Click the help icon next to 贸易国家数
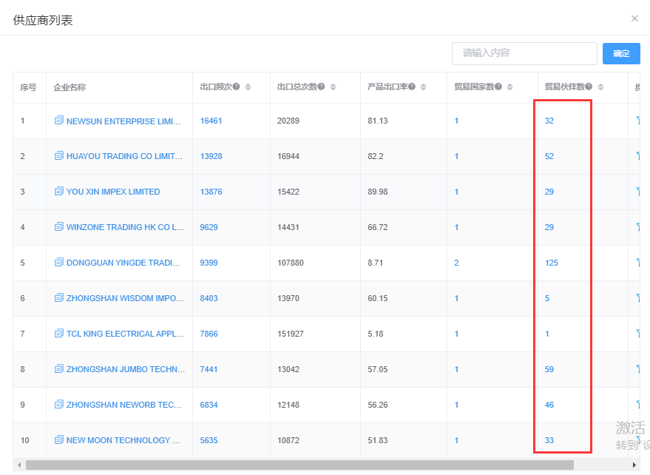This screenshot has height=475, width=650. [x=498, y=87]
